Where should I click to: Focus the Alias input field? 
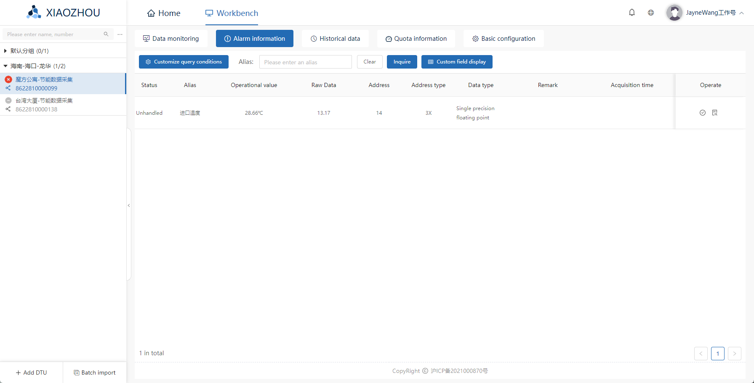coord(306,62)
